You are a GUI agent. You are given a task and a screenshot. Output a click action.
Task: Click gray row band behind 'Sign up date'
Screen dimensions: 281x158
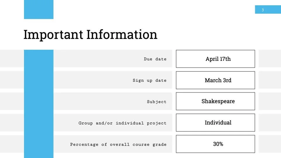(113, 80)
